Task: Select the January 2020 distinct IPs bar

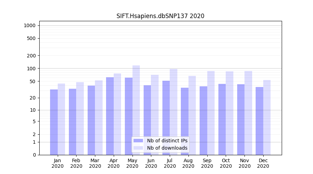Action: point(54,122)
